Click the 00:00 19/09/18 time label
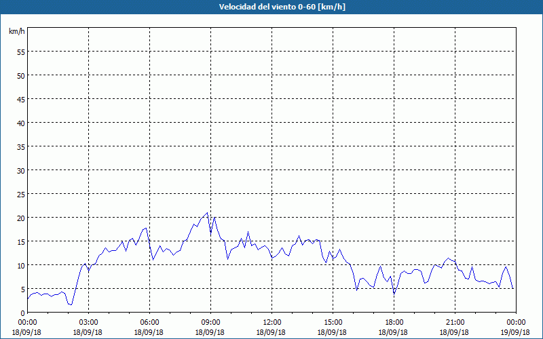The height and width of the screenshot is (339, 543). coord(516,327)
